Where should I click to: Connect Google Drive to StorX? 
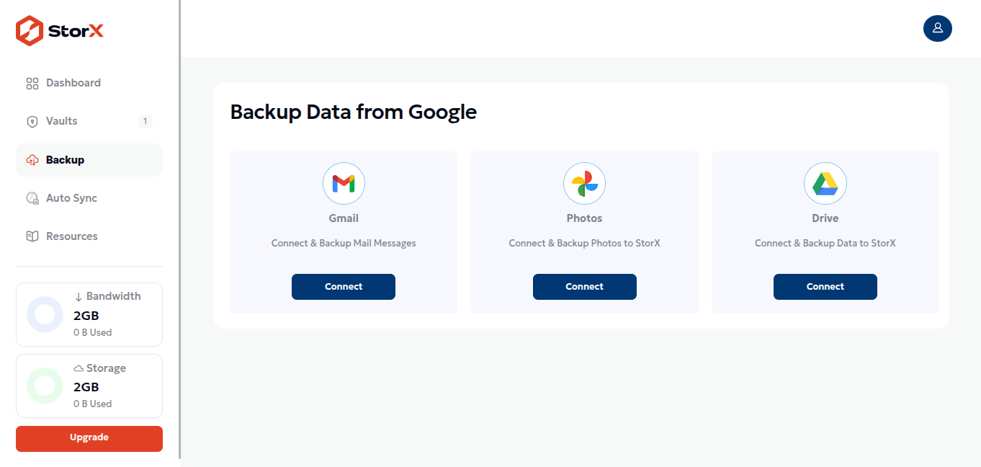coord(825,287)
